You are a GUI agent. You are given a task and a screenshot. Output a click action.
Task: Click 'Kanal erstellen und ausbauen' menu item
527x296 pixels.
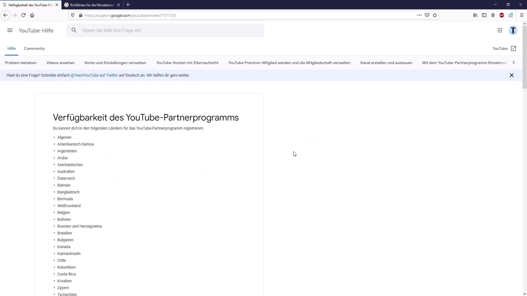[x=386, y=63]
